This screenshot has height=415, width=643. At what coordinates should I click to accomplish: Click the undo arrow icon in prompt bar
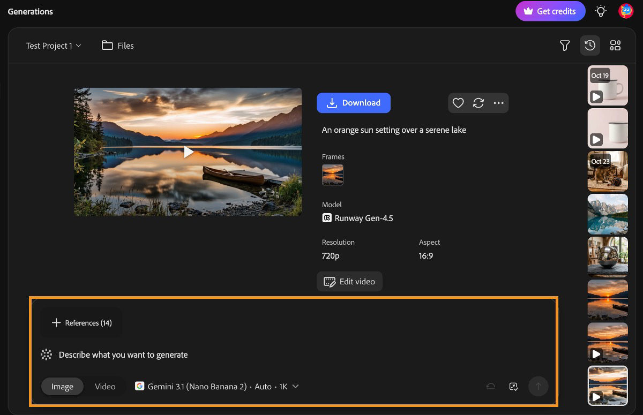490,386
